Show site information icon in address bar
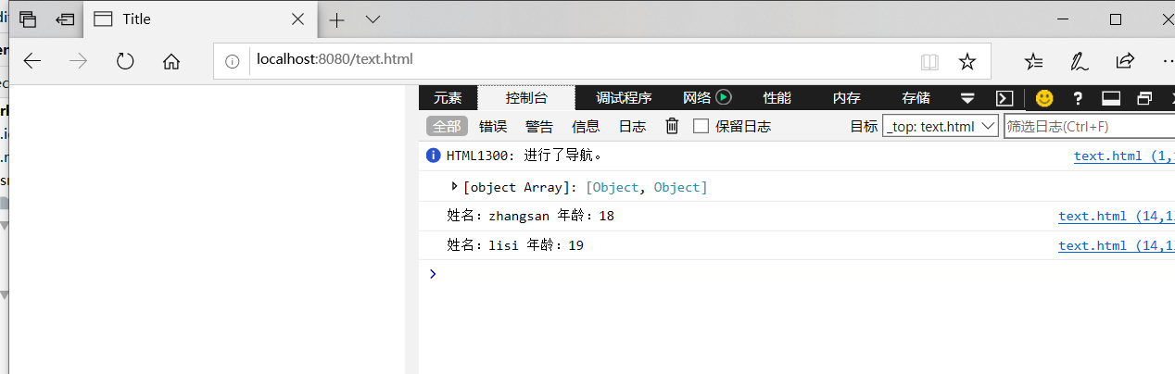Screen dimensions: 1175x374 tap(233, 61)
